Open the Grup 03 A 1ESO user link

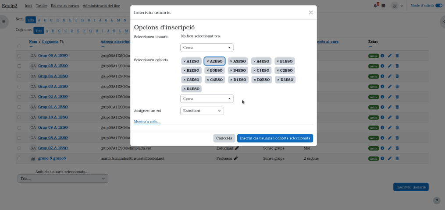[x=53, y=86]
